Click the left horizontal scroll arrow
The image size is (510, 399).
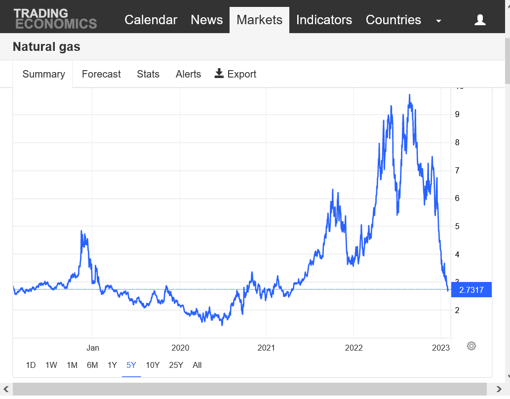(6, 389)
